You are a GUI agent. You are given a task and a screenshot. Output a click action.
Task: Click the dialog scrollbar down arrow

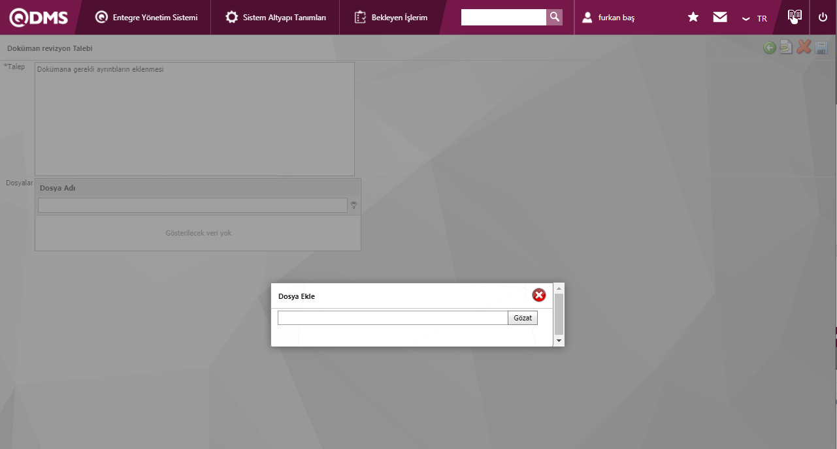point(559,341)
